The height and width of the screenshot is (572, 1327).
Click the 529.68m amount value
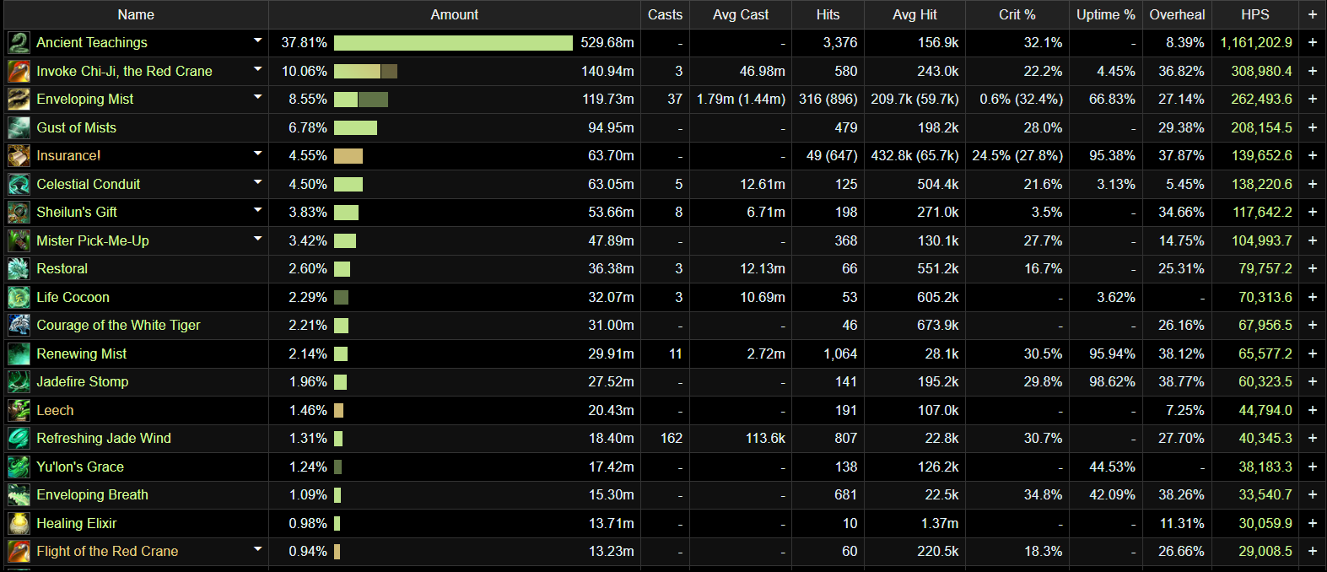(607, 43)
